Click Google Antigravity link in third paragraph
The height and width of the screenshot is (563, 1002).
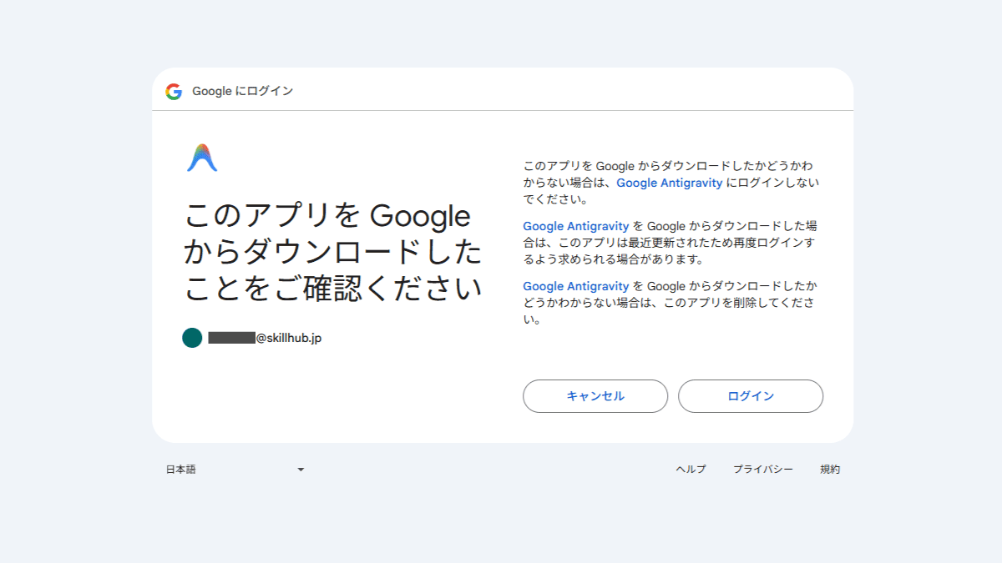(x=576, y=286)
